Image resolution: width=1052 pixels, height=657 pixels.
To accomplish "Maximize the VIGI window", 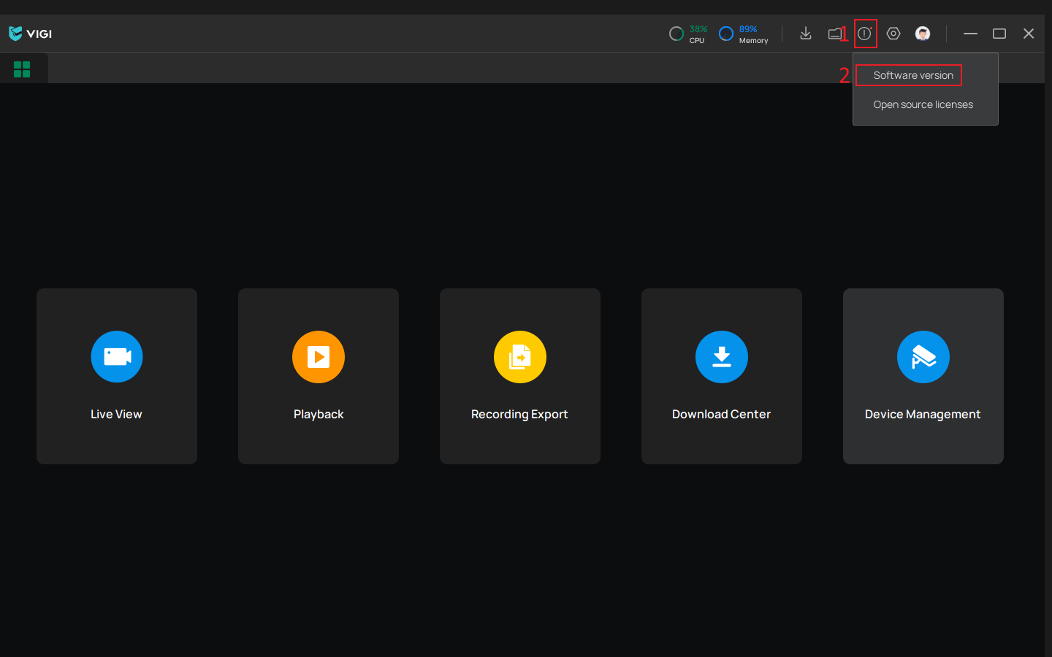I will tap(999, 34).
